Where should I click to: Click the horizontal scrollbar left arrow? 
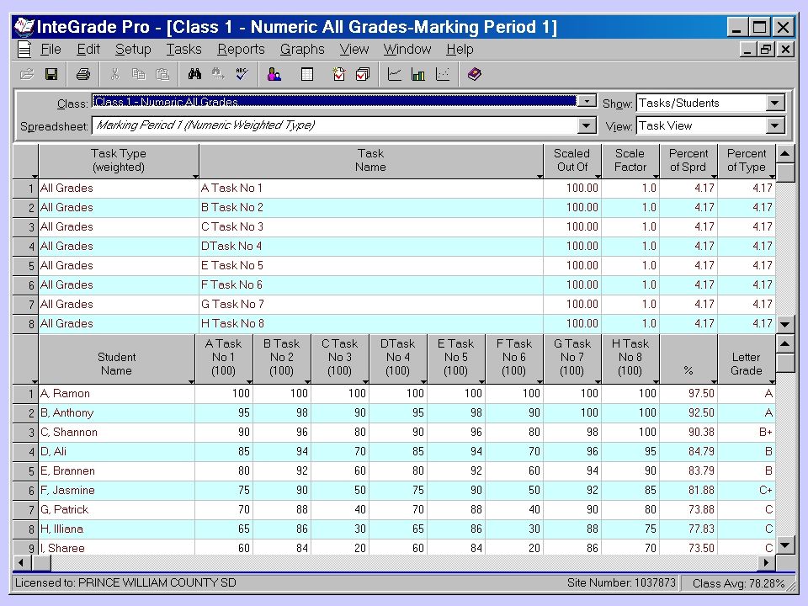pyautogui.click(x=21, y=563)
